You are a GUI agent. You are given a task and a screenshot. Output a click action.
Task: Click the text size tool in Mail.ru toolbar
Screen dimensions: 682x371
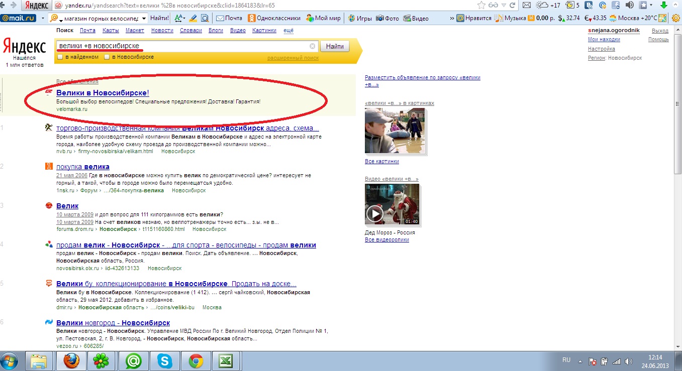click(x=179, y=18)
